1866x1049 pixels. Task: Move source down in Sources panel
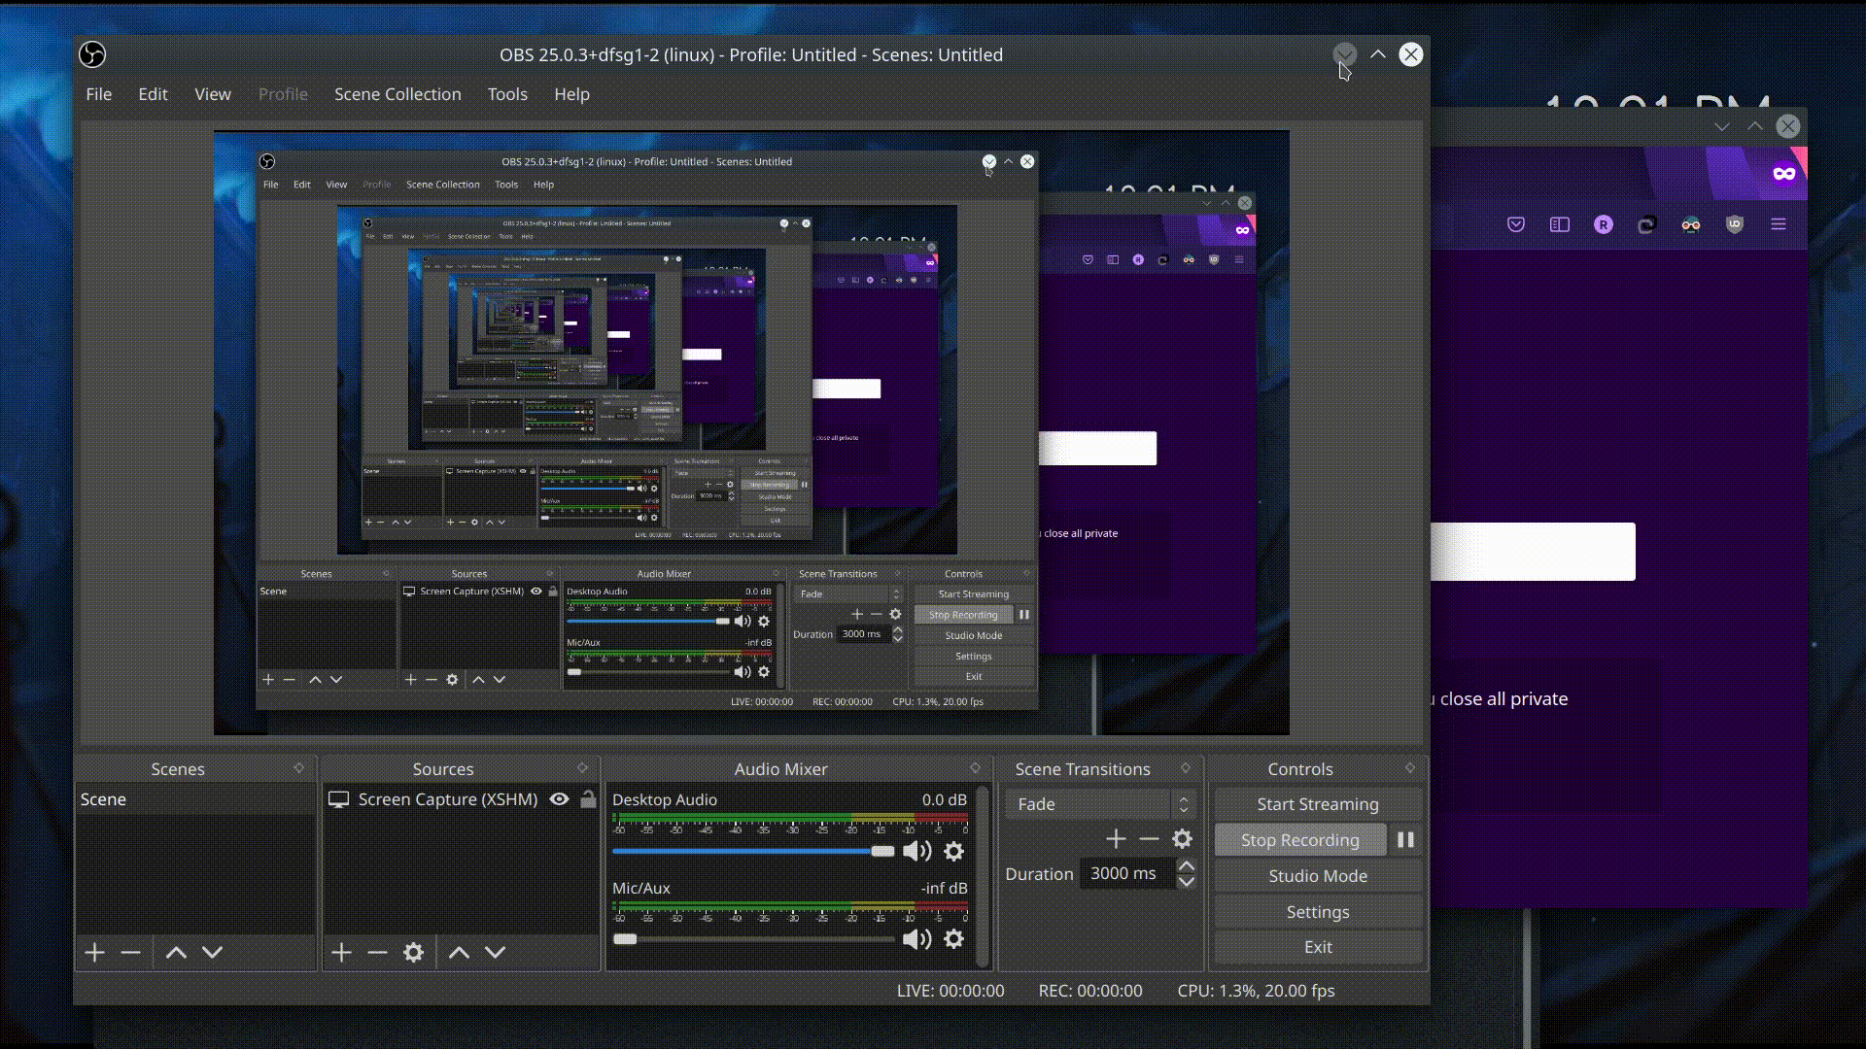495,952
